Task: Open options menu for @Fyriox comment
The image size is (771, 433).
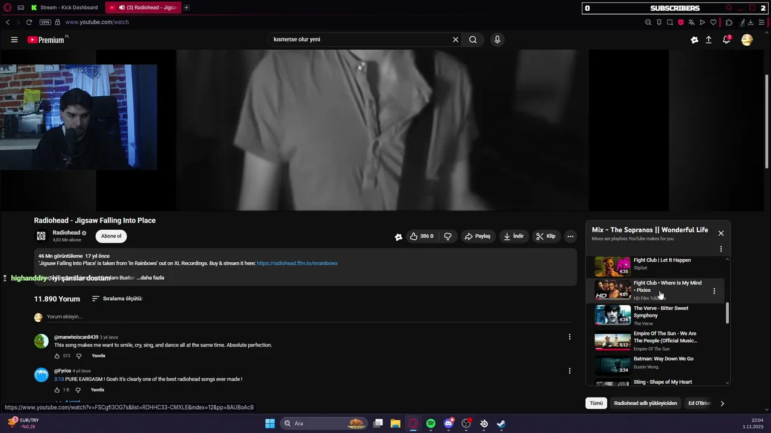Action: pos(569,371)
